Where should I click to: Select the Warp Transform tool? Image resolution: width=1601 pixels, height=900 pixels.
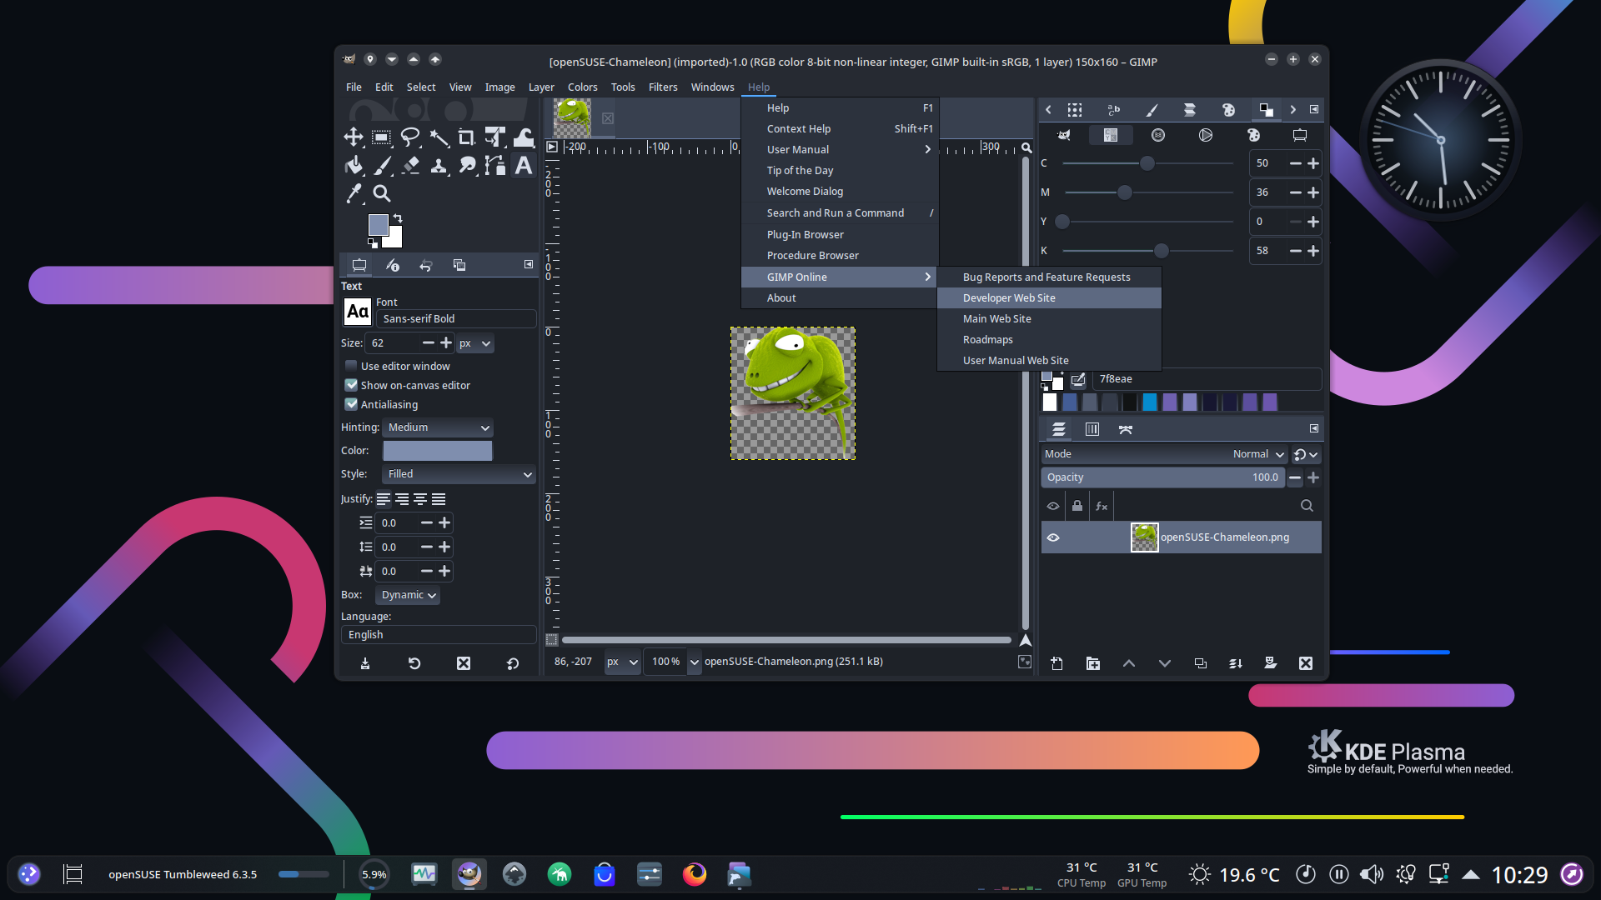(x=524, y=137)
